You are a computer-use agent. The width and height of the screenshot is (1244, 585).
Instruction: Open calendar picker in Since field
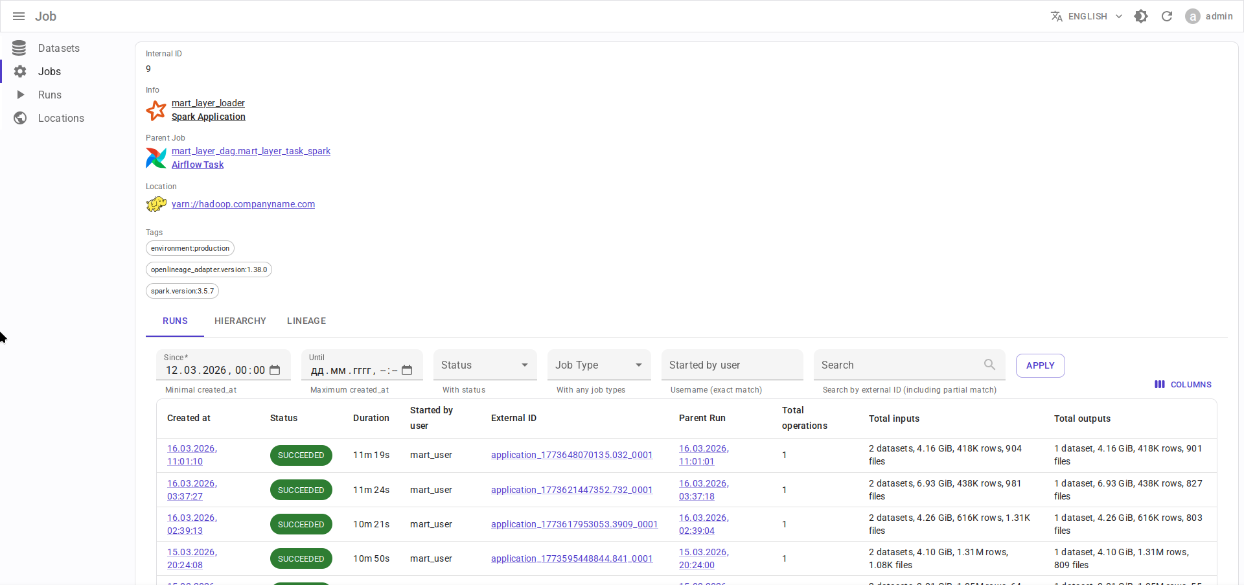tap(275, 370)
